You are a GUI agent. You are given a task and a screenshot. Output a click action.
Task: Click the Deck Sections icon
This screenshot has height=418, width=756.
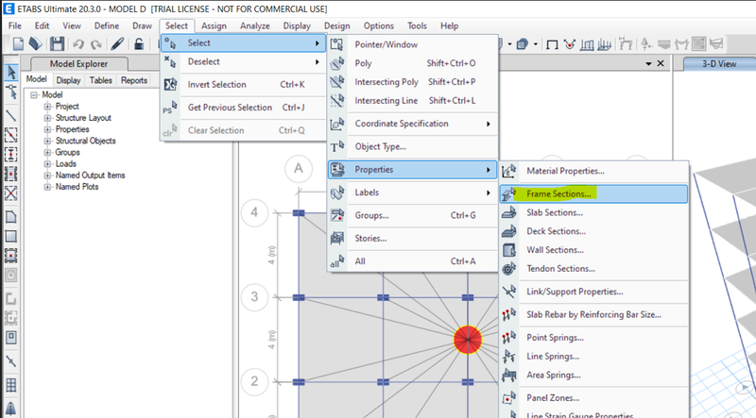508,231
